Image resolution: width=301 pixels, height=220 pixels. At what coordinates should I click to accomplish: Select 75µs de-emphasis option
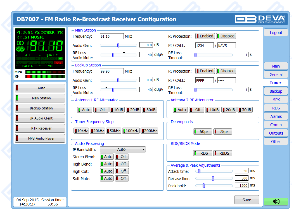point(222,131)
